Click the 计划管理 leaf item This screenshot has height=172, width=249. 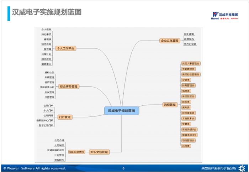pyautogui.click(x=59, y=155)
